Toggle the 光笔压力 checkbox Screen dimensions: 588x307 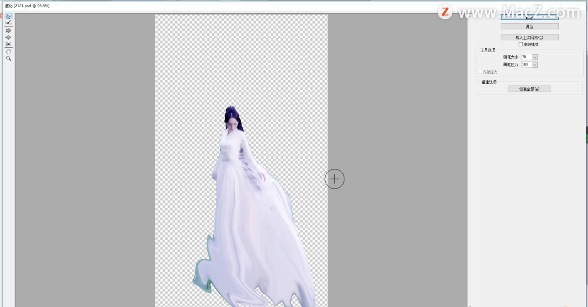pyautogui.click(x=480, y=72)
